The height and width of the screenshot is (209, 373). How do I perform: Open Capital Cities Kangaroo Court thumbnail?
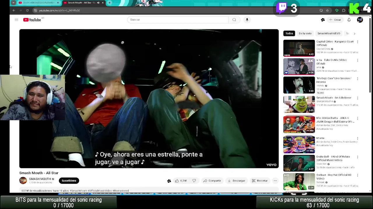299,48
